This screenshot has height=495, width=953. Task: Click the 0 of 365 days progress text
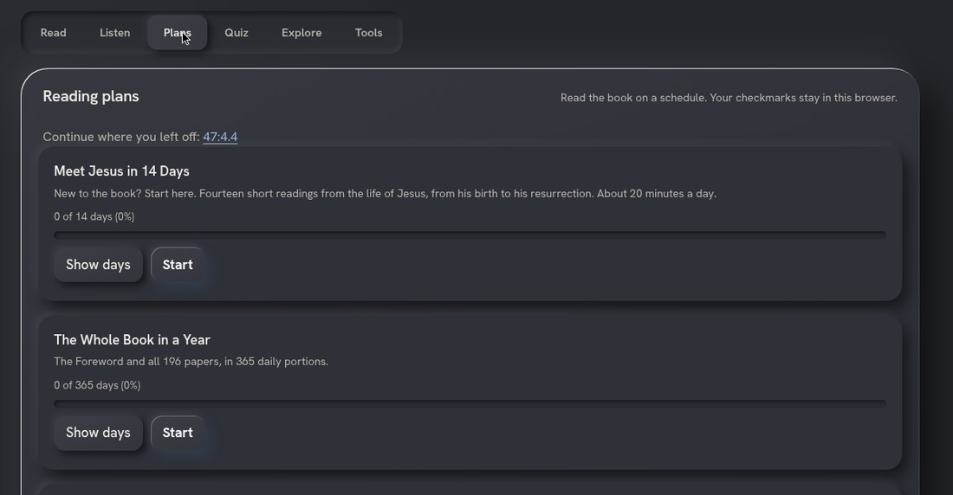[x=97, y=386]
